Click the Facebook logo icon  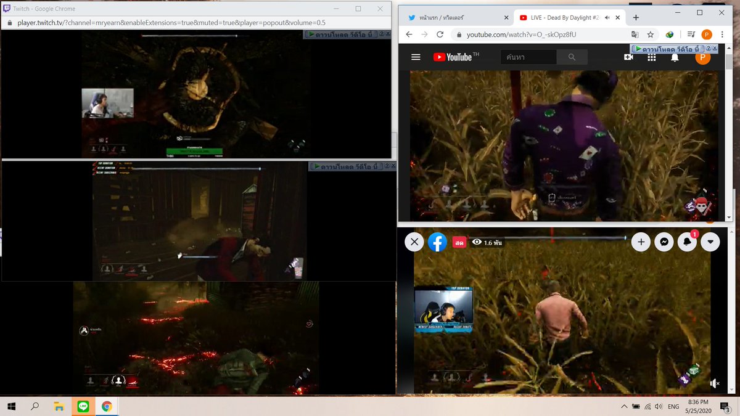click(437, 242)
